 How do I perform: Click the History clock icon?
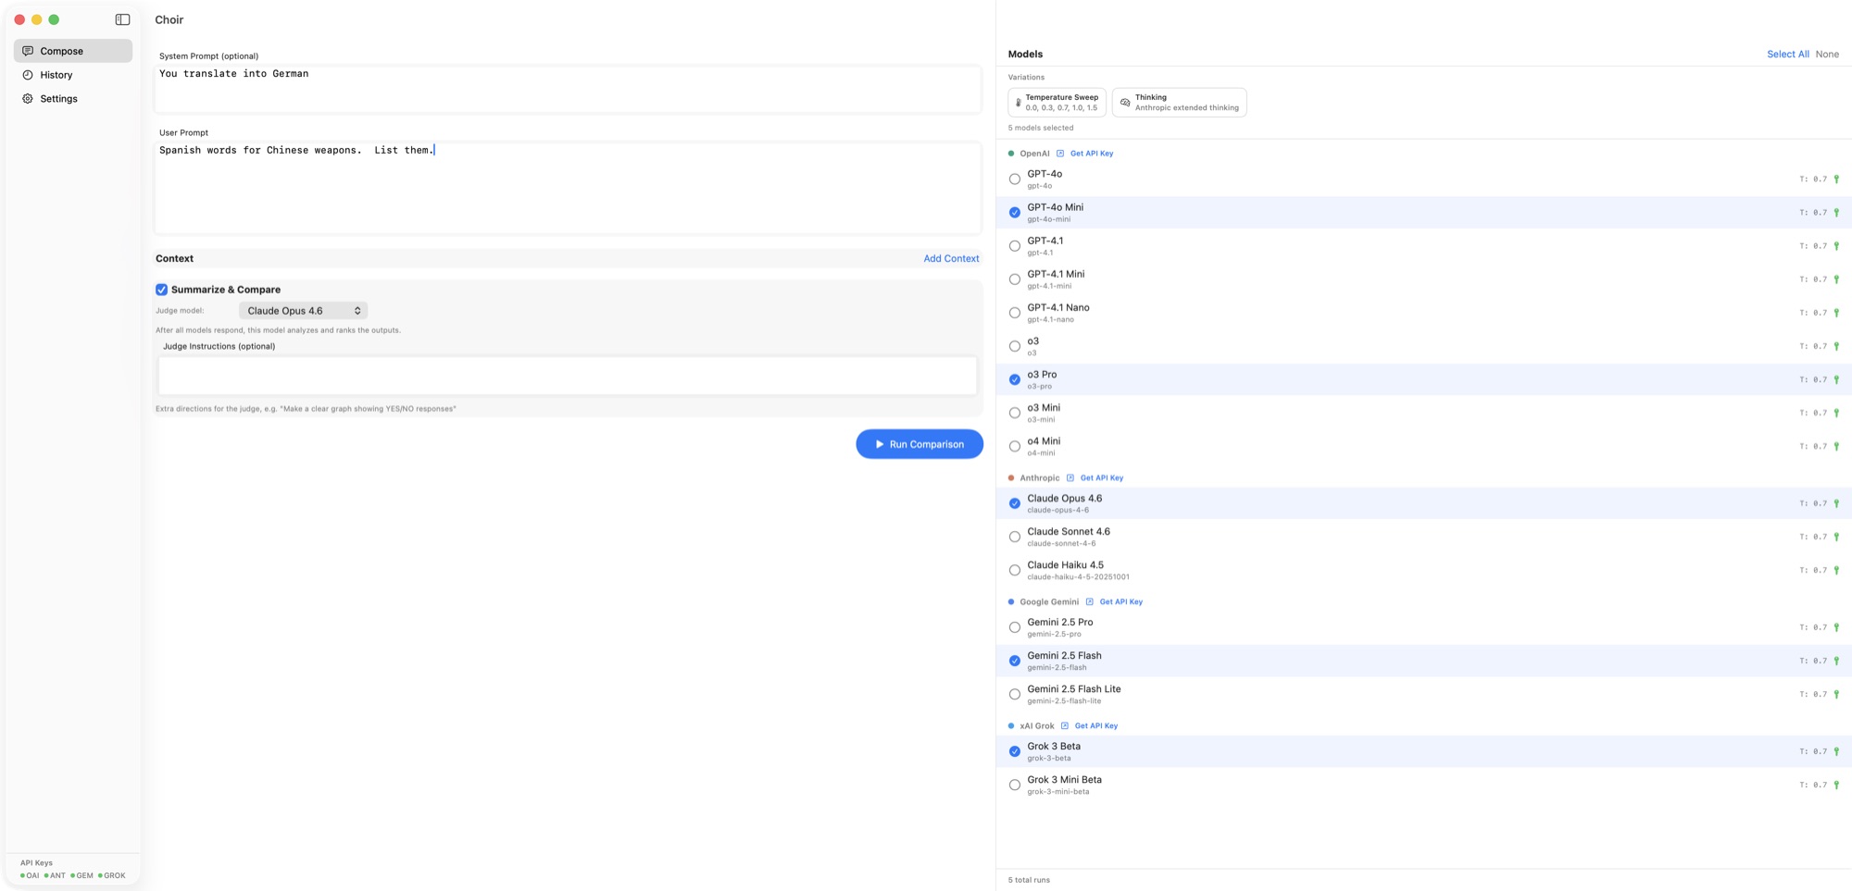[28, 75]
